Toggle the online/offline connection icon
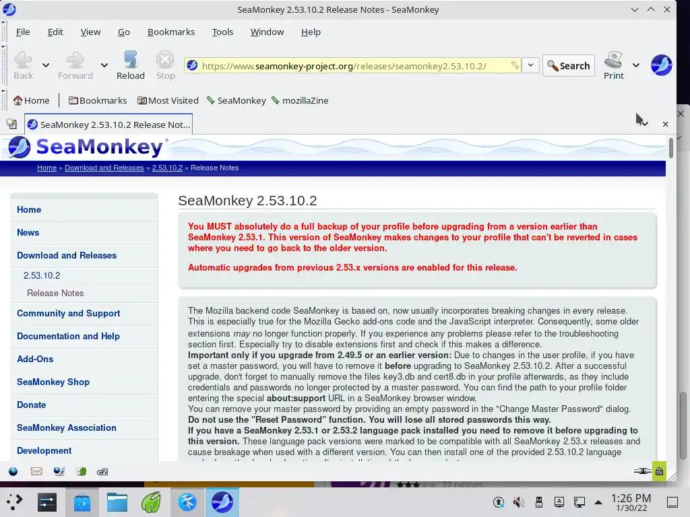This screenshot has height=517, width=690. (x=642, y=471)
